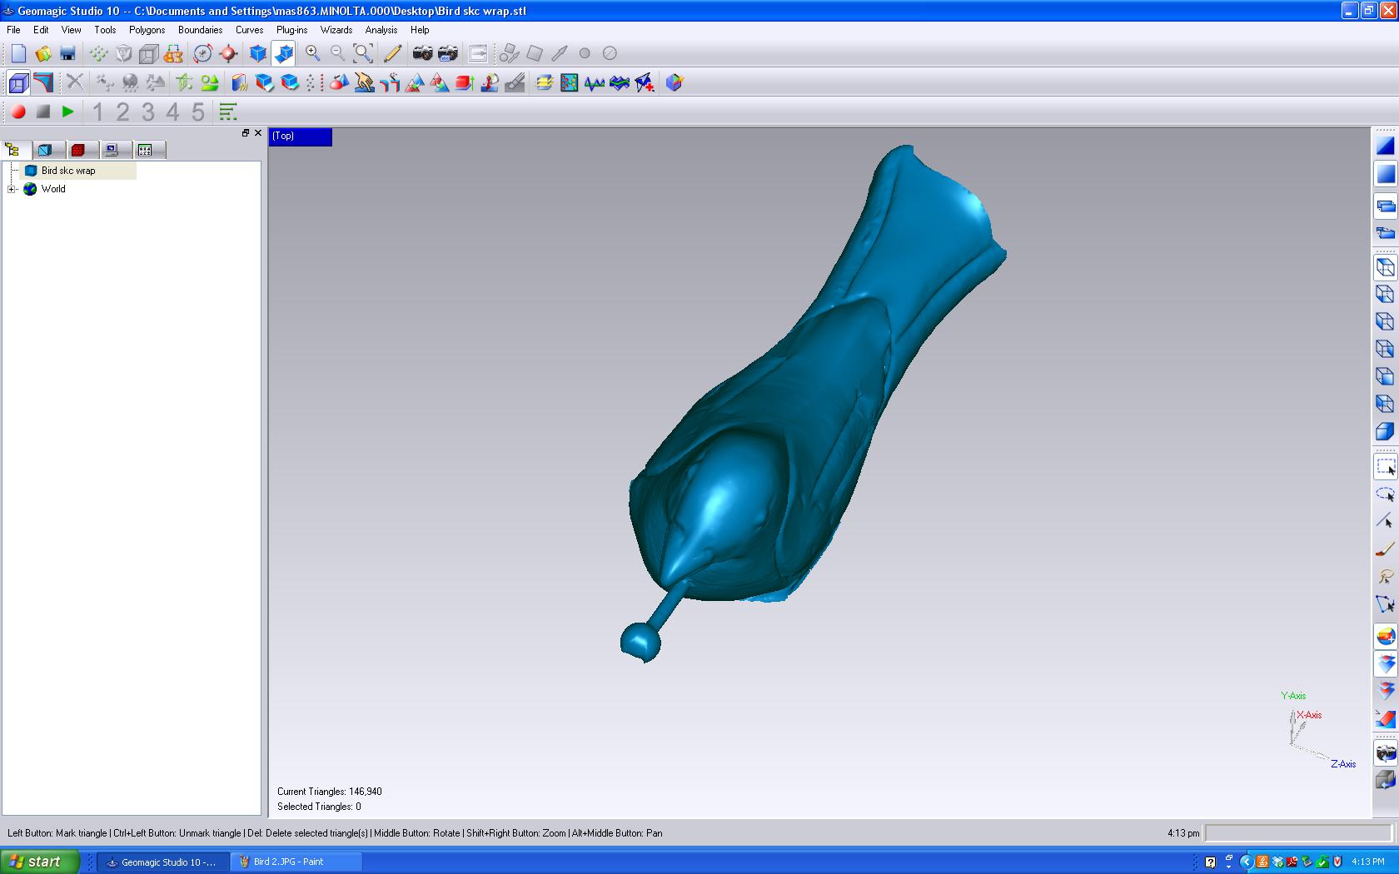
Task: Click the blue waveform noise icon
Action: pyautogui.click(x=595, y=82)
